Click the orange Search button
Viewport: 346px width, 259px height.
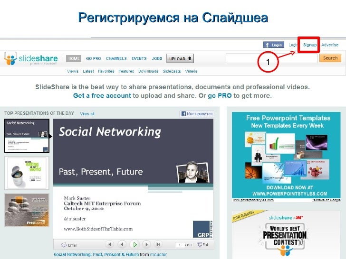[330, 58]
